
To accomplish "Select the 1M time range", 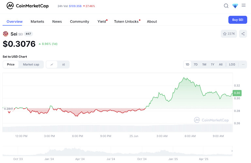I will pos(204,64).
